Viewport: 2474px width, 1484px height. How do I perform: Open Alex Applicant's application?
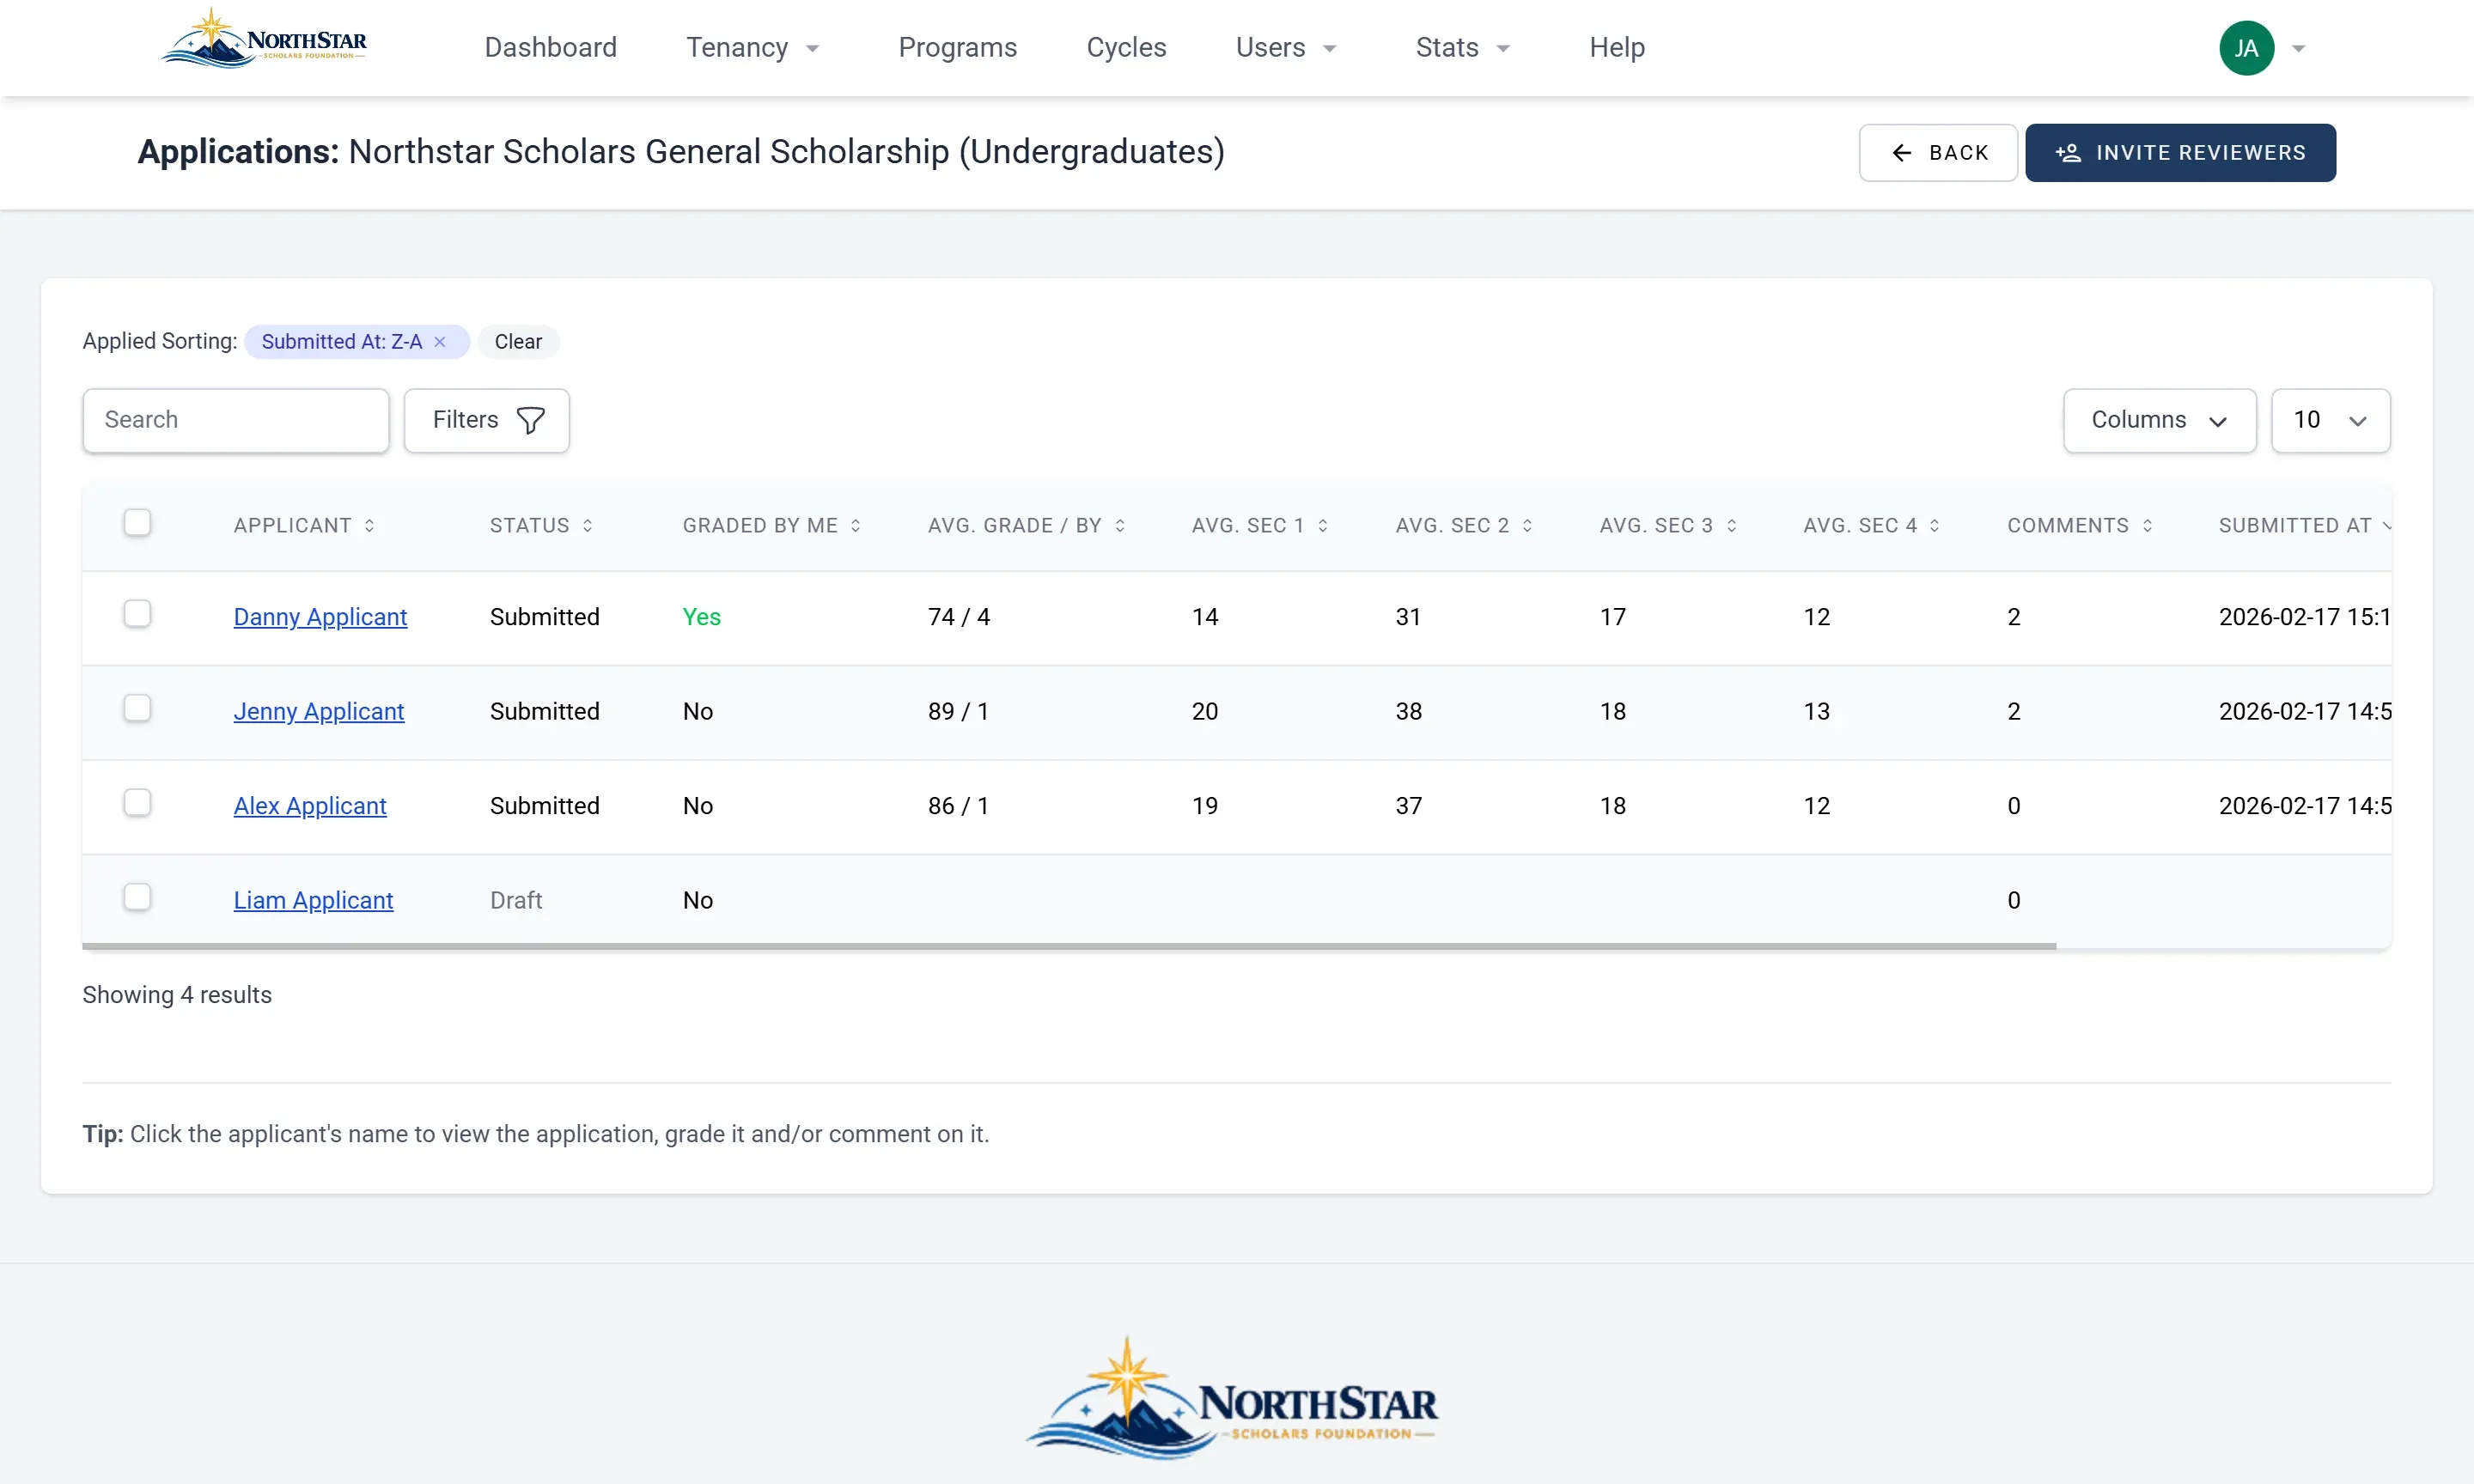coord(309,806)
